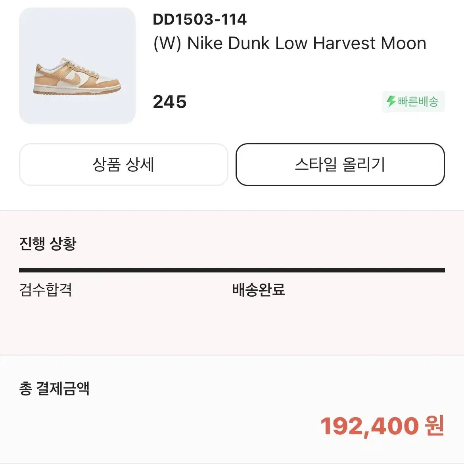The width and height of the screenshot is (464, 464).
Task: Select the 검수합격 status step
Action: 46,290
